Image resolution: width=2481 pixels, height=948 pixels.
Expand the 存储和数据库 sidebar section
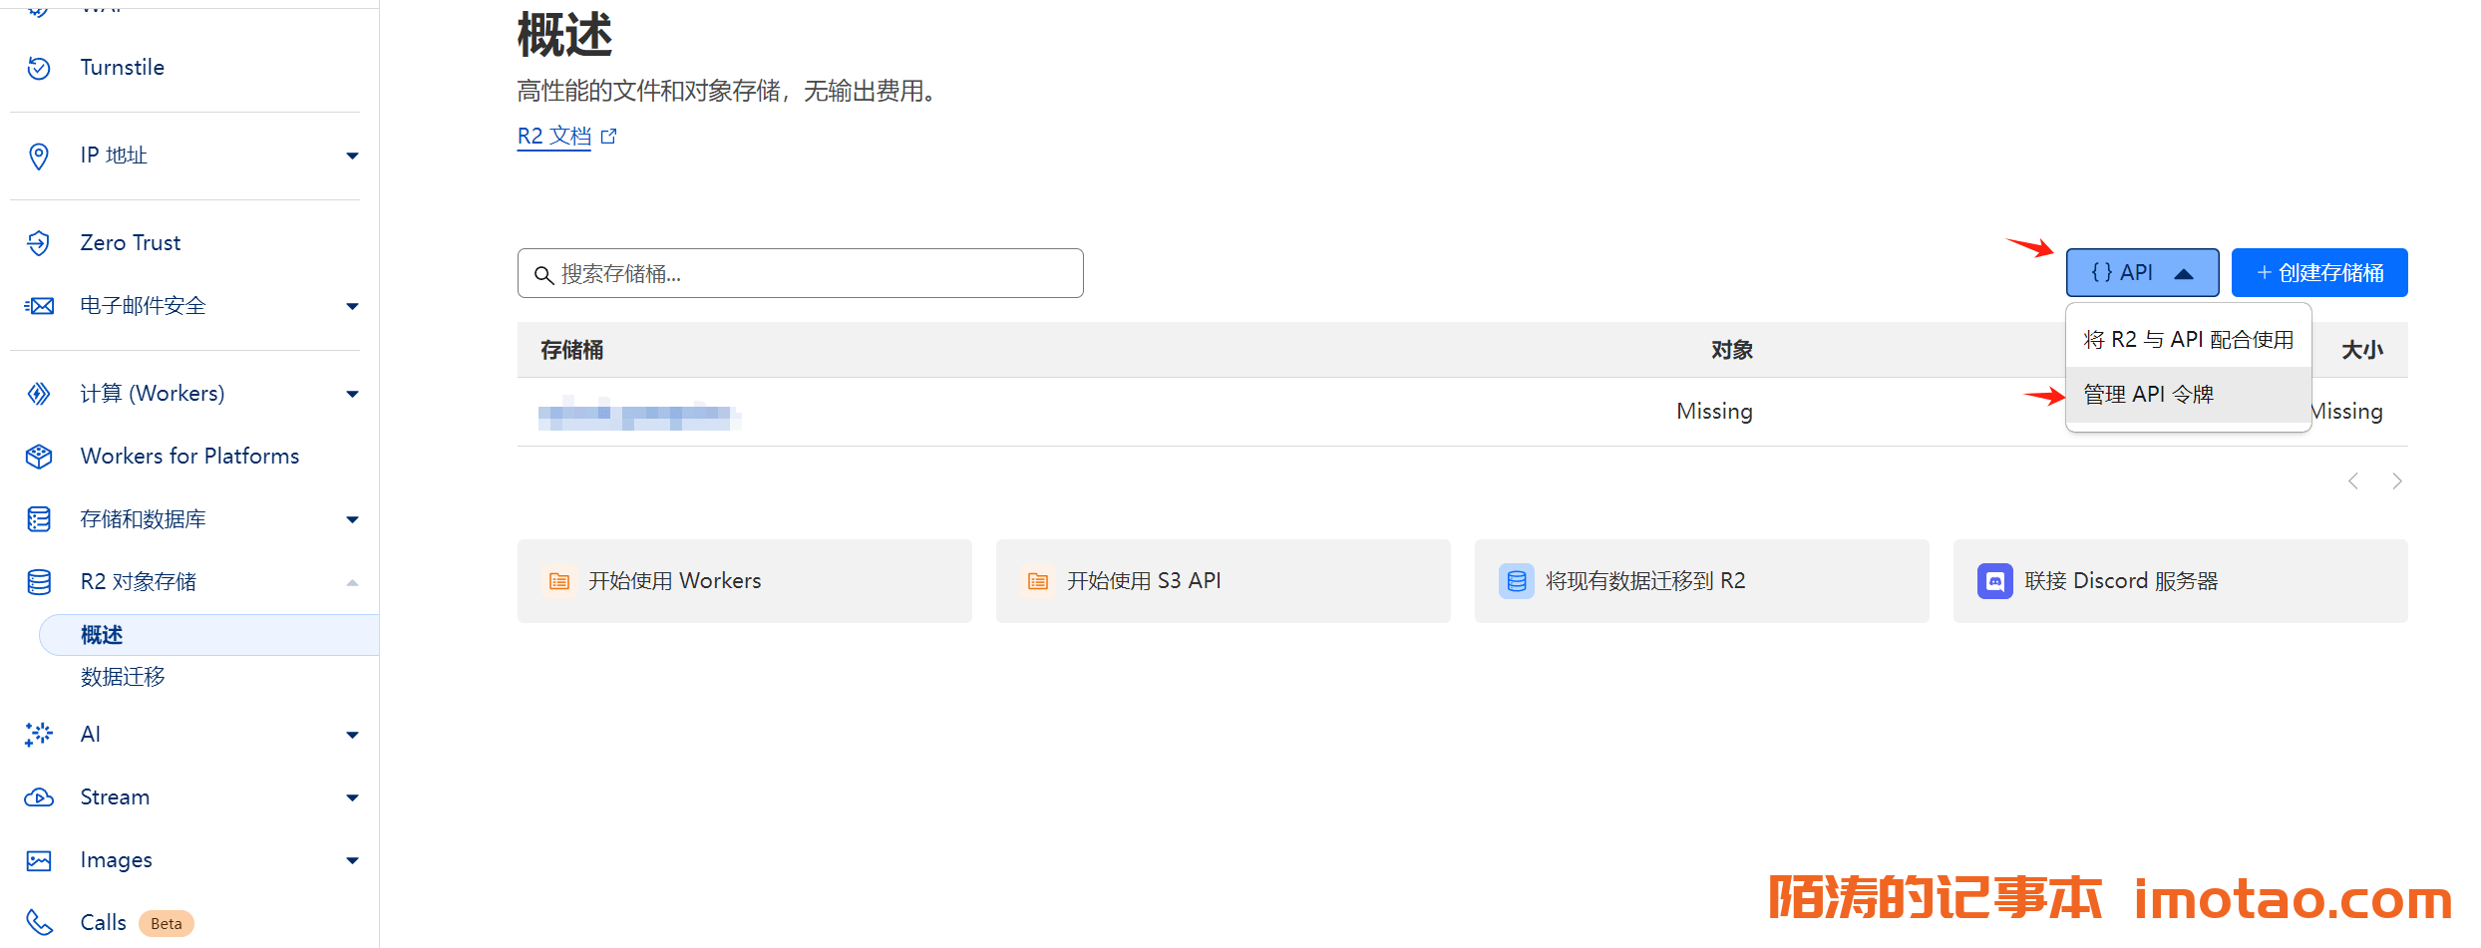[x=352, y=519]
